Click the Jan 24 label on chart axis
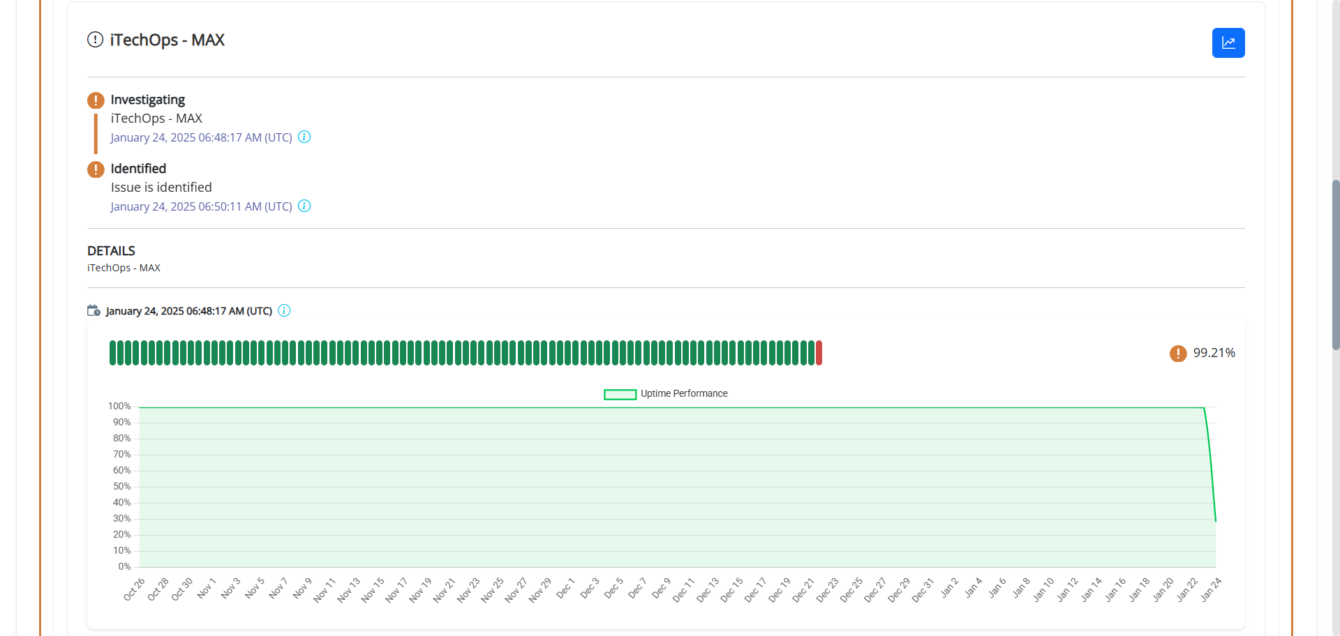Image resolution: width=1340 pixels, height=636 pixels. click(x=1211, y=589)
